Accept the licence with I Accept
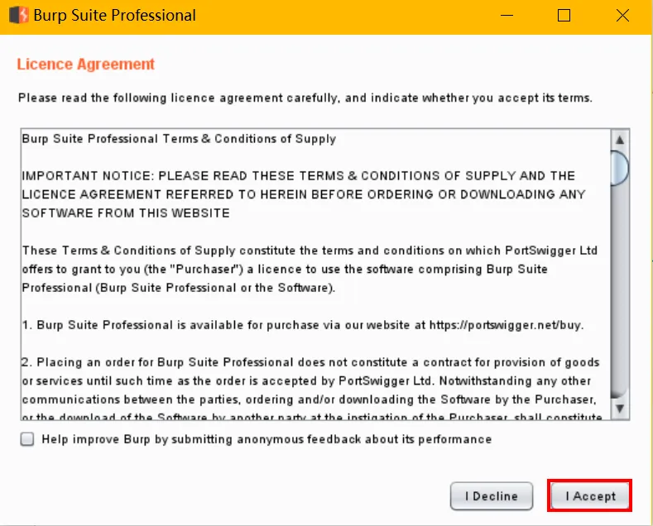This screenshot has width=653, height=526. click(x=590, y=496)
